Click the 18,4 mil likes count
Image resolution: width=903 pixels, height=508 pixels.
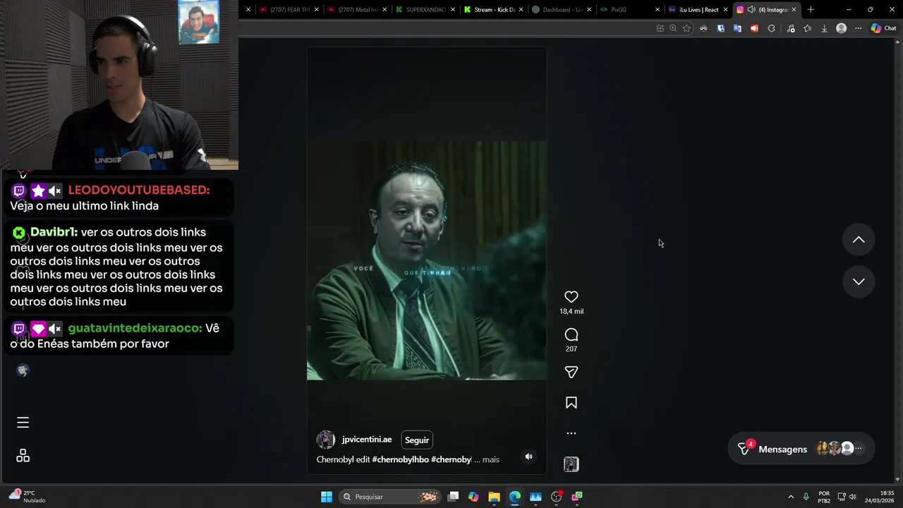click(571, 311)
